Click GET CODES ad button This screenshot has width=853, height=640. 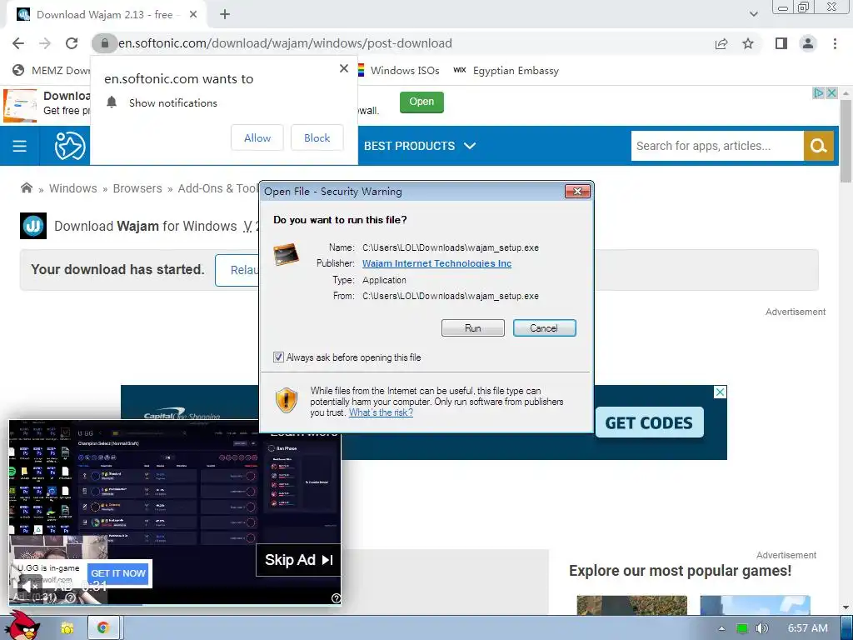tap(649, 422)
